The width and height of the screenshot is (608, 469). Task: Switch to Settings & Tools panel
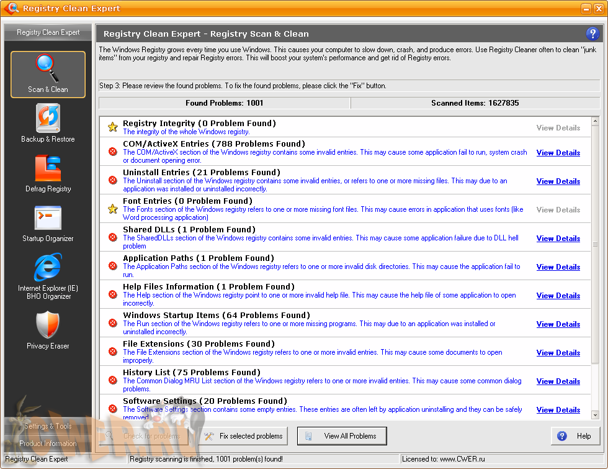pyautogui.click(x=48, y=426)
